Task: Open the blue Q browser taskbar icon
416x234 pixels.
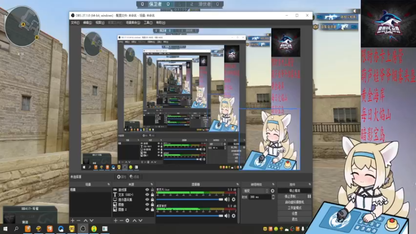Action: [61, 229]
